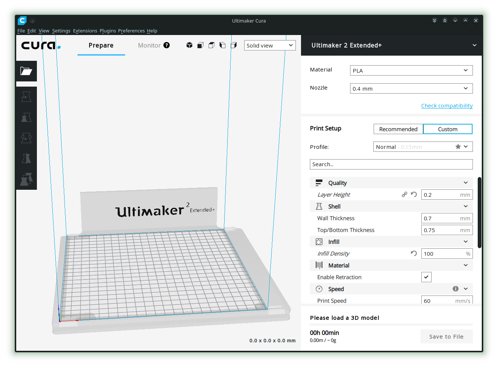Click inside the settings Search field
The height and width of the screenshot is (367, 498).
point(391,164)
